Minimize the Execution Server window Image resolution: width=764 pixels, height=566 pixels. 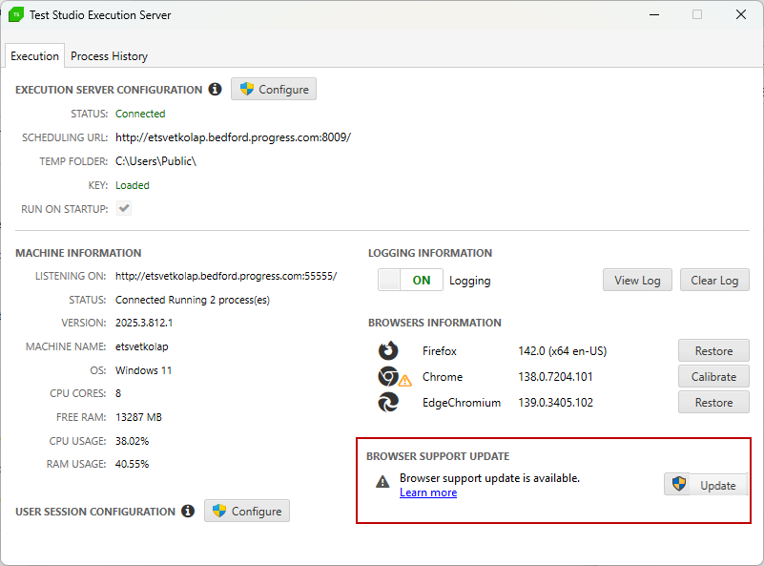(654, 14)
